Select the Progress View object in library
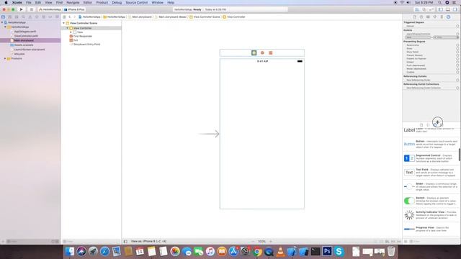This screenshot has width=461, height=259. (x=431, y=229)
